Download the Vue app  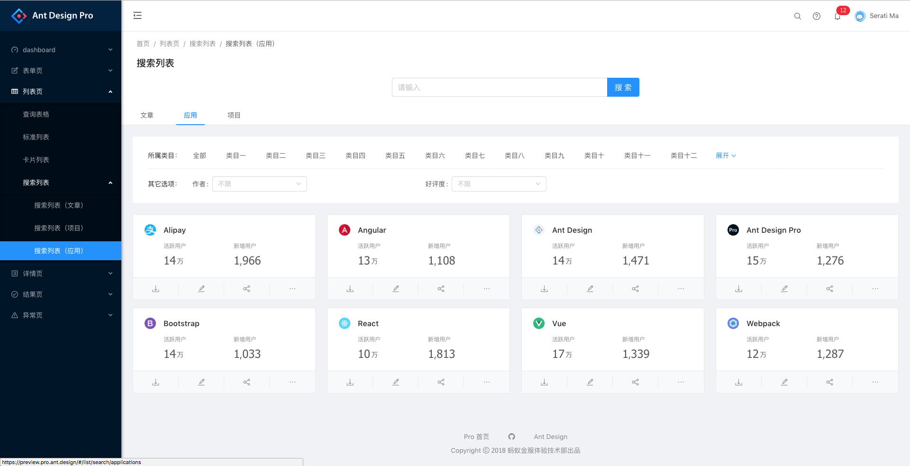(544, 382)
